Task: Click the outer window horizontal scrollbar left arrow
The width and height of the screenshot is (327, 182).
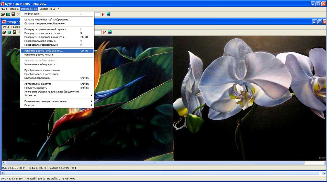Action: pyautogui.click(x=2, y=173)
